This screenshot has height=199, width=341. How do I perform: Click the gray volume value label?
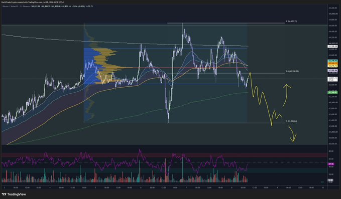click(330, 180)
